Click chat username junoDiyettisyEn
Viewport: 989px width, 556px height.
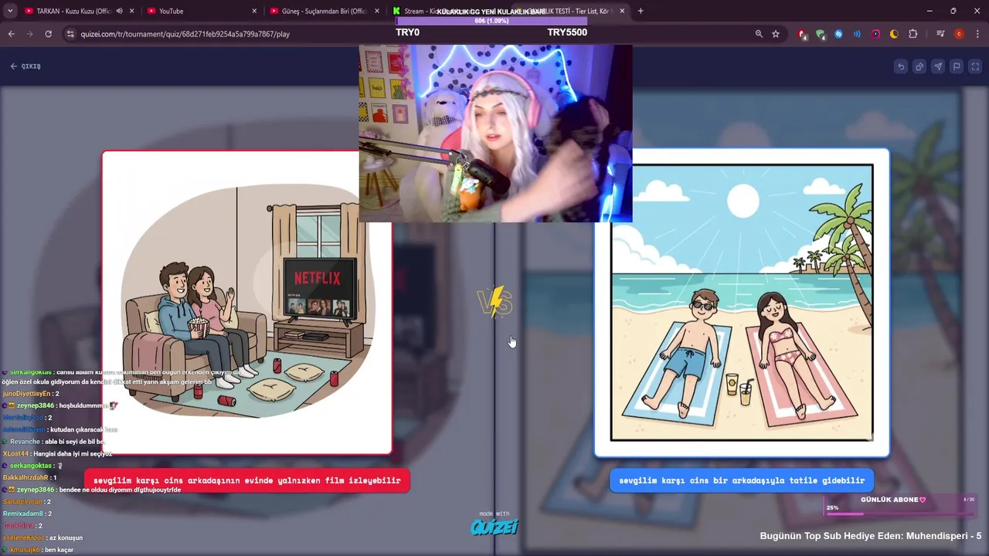pos(26,393)
